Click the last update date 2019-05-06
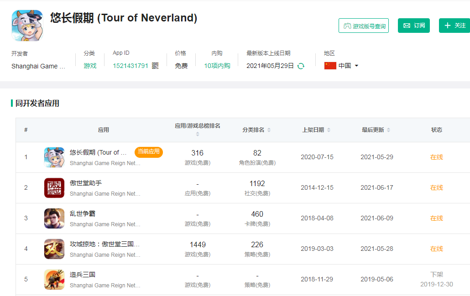The width and height of the screenshot is (470, 296). (377, 279)
